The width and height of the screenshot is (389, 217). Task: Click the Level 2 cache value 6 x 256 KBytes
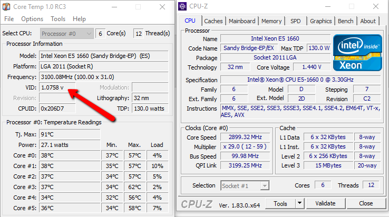point(328,156)
